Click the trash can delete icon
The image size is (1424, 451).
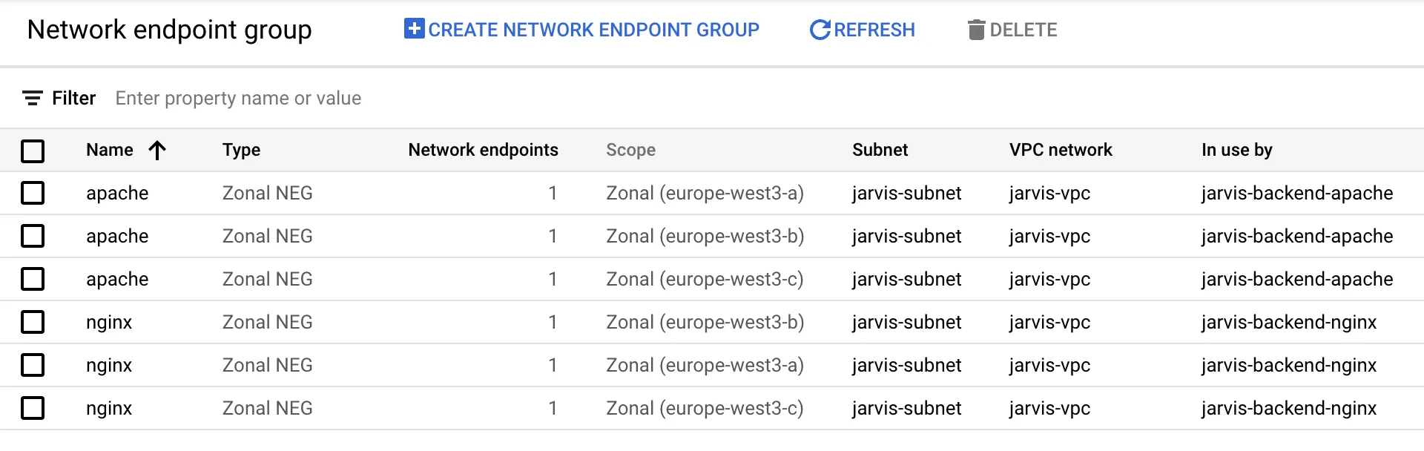point(976,30)
